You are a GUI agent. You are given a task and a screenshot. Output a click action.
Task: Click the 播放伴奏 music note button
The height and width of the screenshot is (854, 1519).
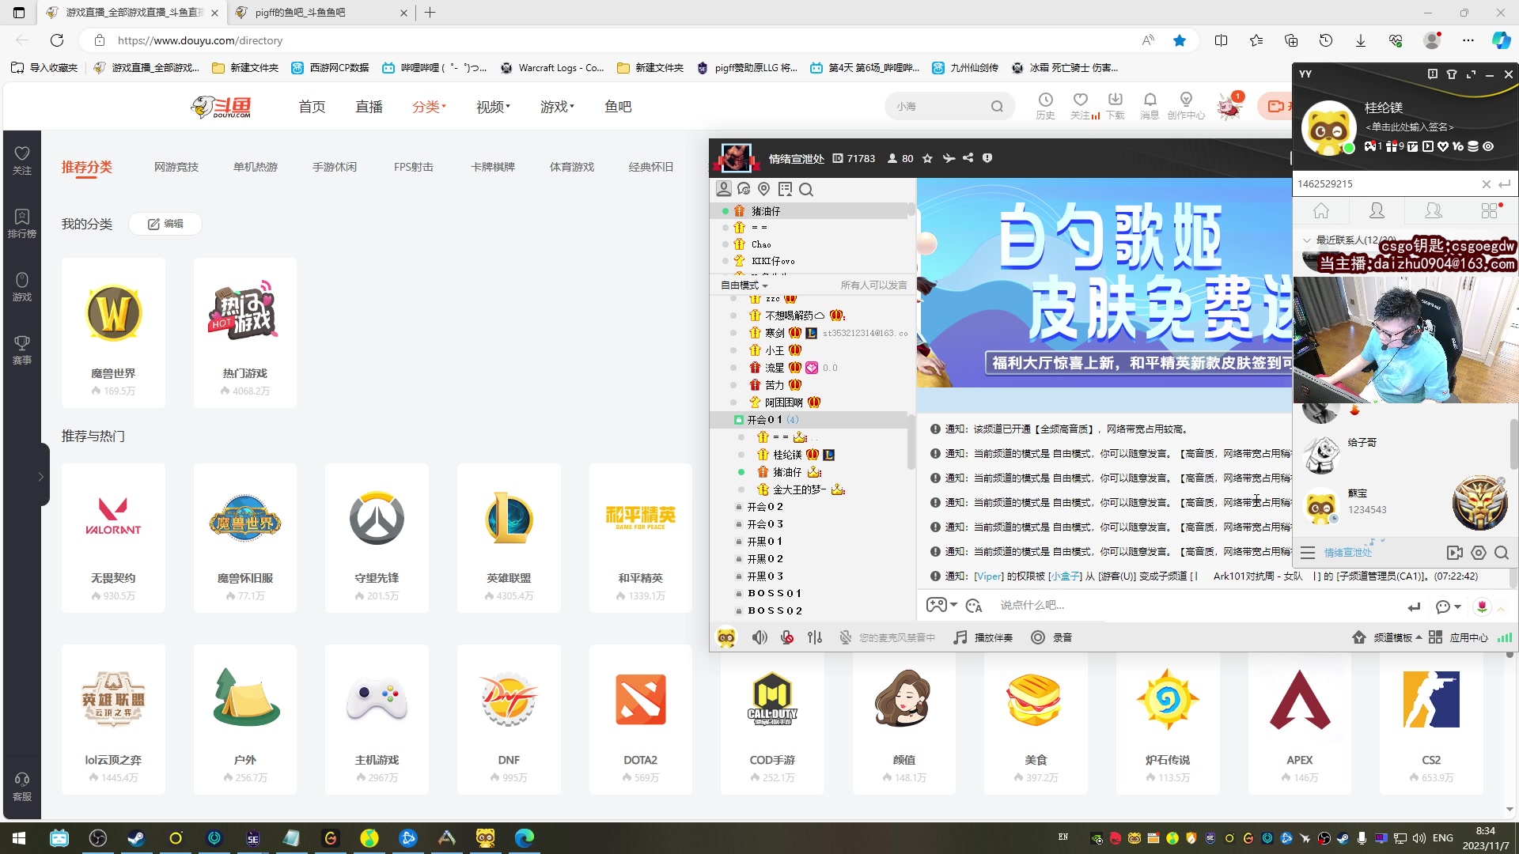(x=983, y=637)
